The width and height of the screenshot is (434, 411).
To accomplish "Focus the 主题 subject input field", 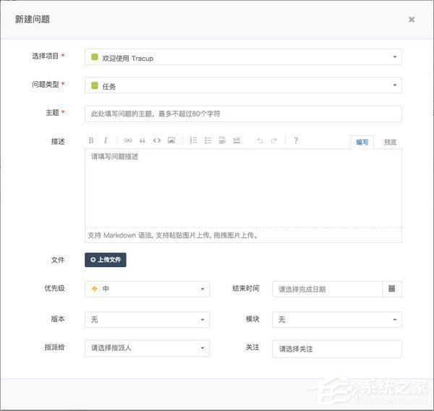I will 243,114.
